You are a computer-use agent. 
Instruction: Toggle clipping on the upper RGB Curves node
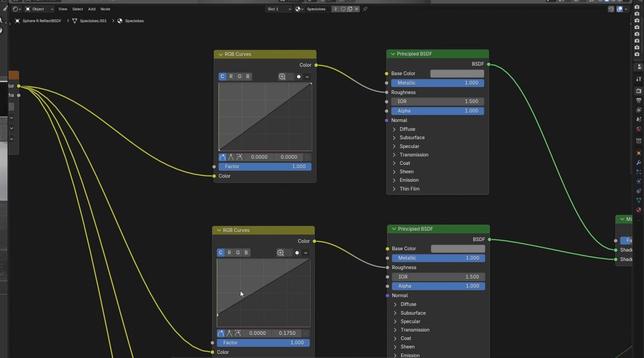(299, 76)
